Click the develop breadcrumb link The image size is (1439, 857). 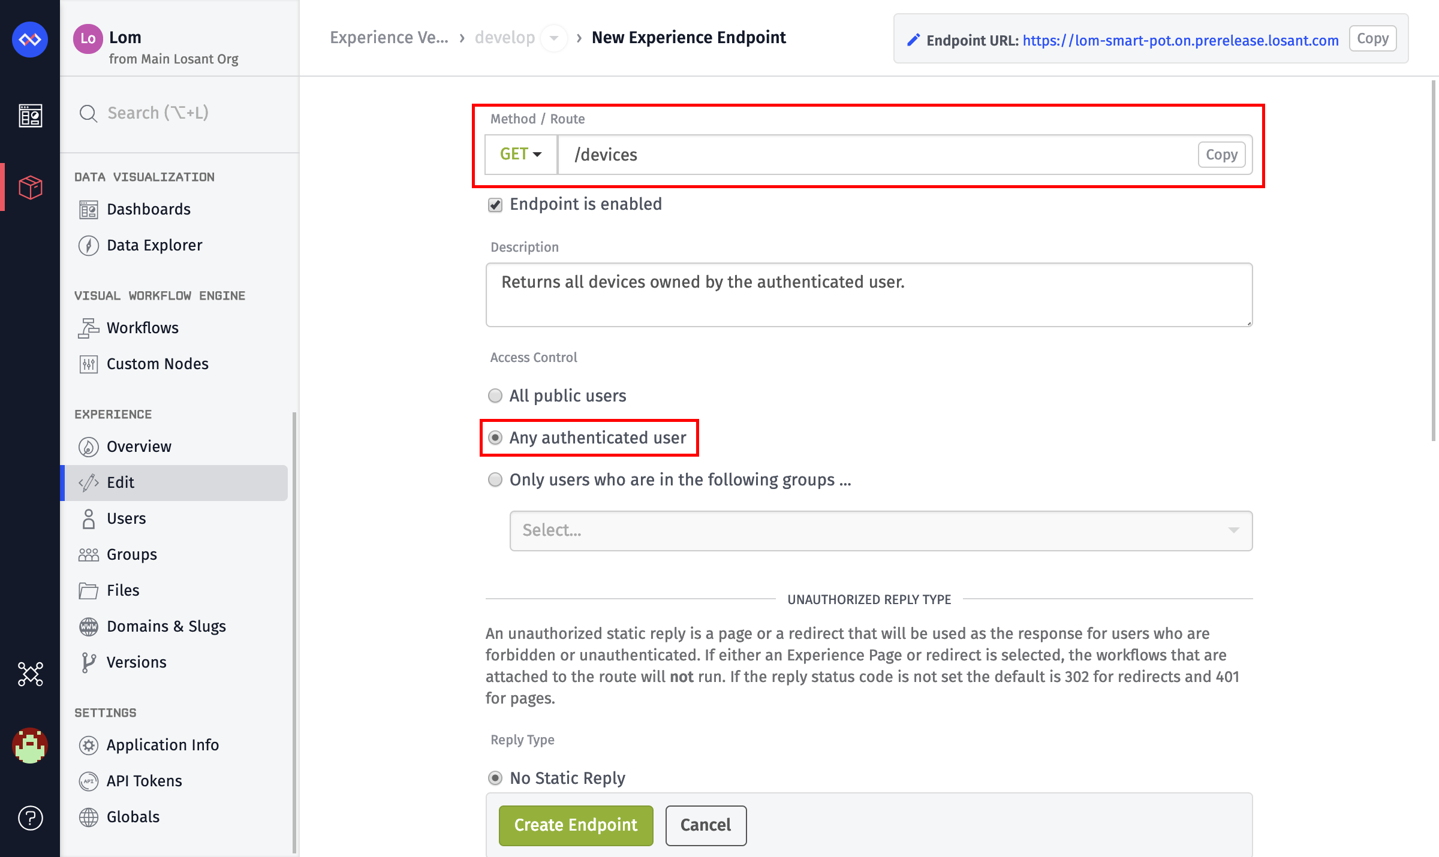505,38
